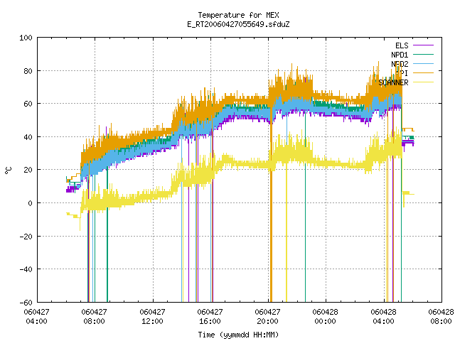
Task: Click the purple ELS legend line sample
Action: [x=423, y=45]
